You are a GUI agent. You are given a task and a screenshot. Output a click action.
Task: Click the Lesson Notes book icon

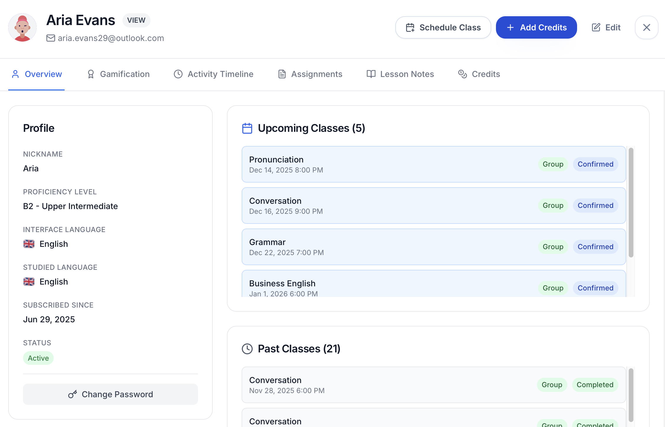pyautogui.click(x=371, y=74)
